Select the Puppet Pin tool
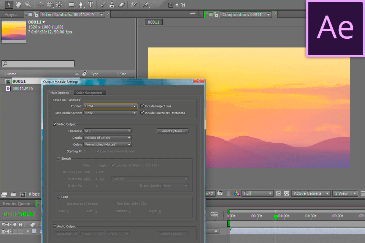Screen dimensions: 365x243 146,5
